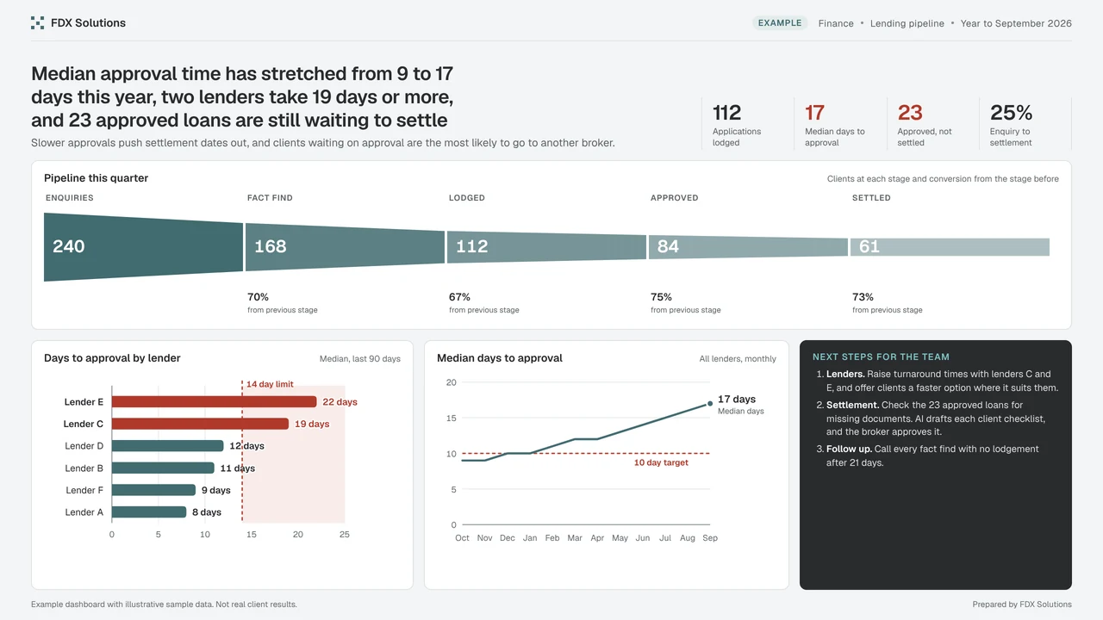This screenshot has height=620, width=1103.
Task: Click the Enquiries funnel segment showing 240
Action: pyautogui.click(x=143, y=247)
